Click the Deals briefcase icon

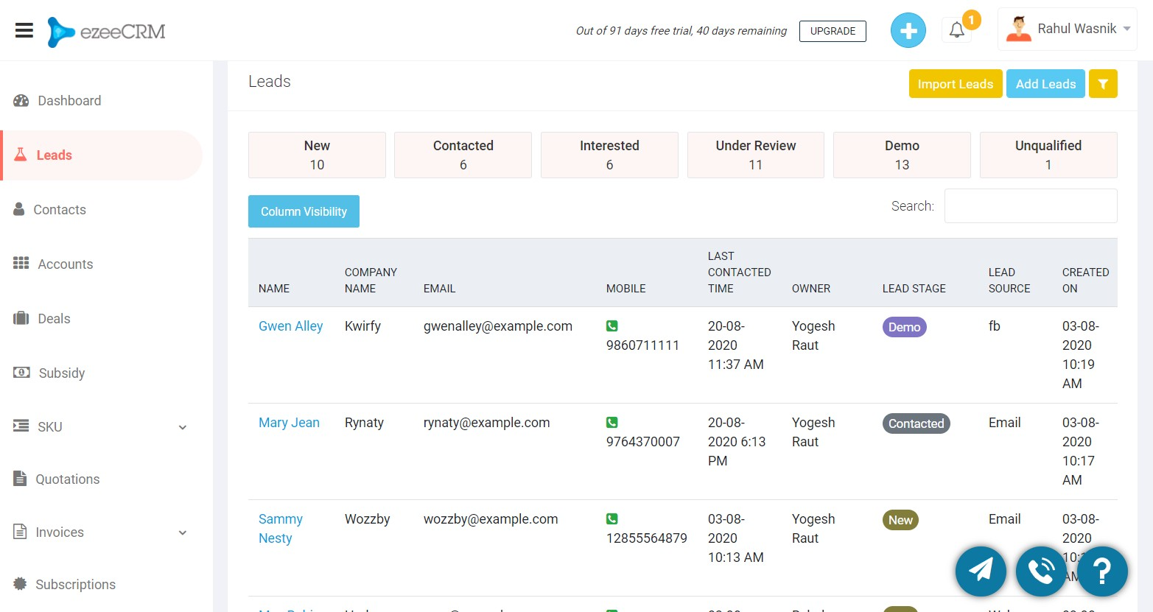[x=21, y=318]
